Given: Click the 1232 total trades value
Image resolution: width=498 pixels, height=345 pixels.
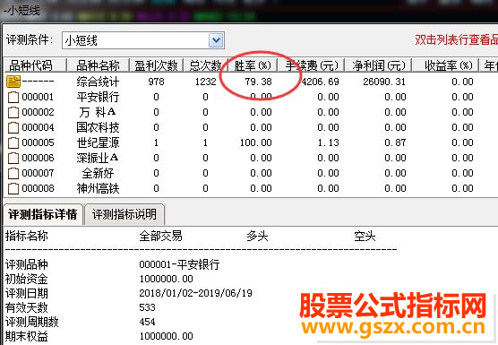Looking at the screenshot, I should pos(205,82).
